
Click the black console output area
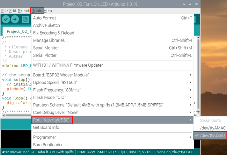click(16, 139)
